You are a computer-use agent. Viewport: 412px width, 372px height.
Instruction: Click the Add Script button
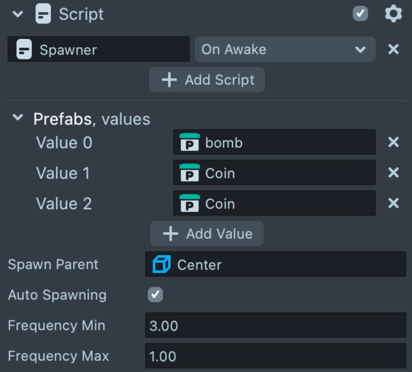pyautogui.click(x=207, y=80)
